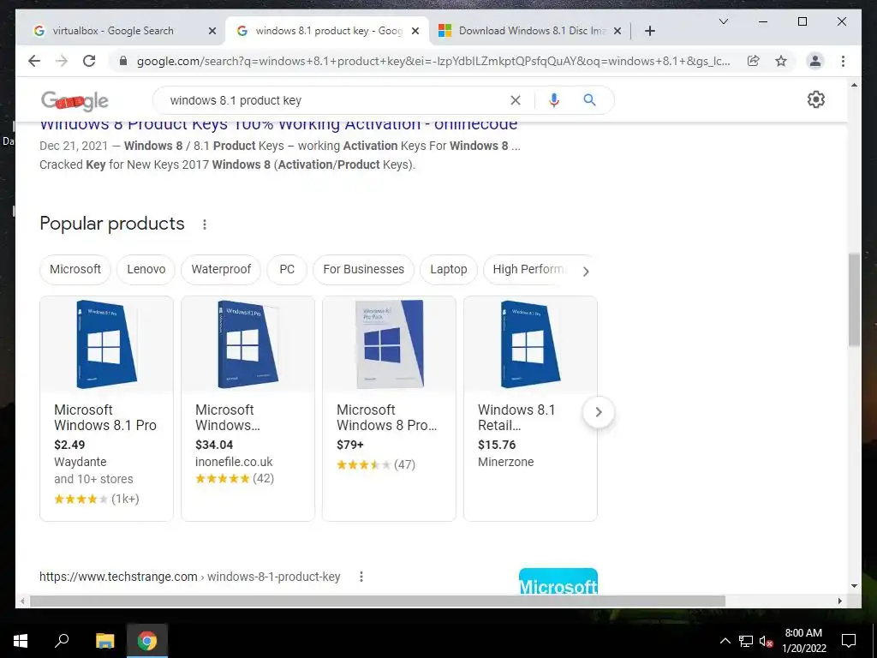Screen dimensions: 877x658
Task: Click the Windows 8 Pro Pack box image
Action: (x=390, y=344)
